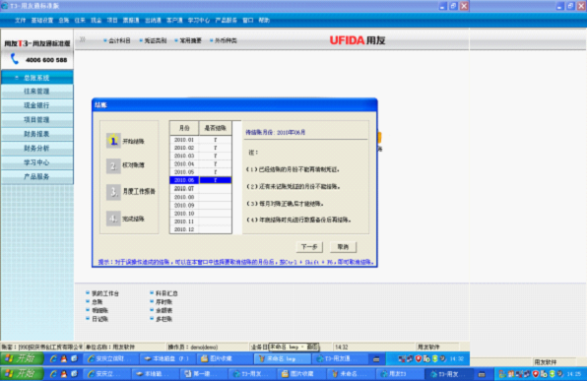Open the 我的工作台 link
Image resolution: width=587 pixels, height=381 pixels.
click(x=105, y=293)
